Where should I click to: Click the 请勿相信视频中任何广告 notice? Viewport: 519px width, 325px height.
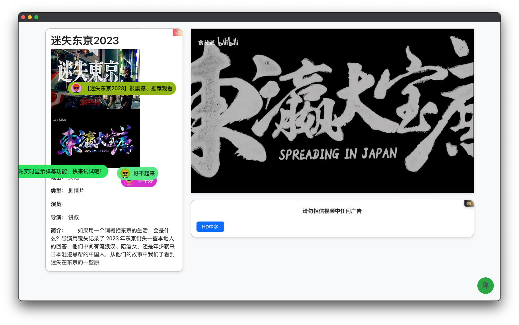(332, 211)
